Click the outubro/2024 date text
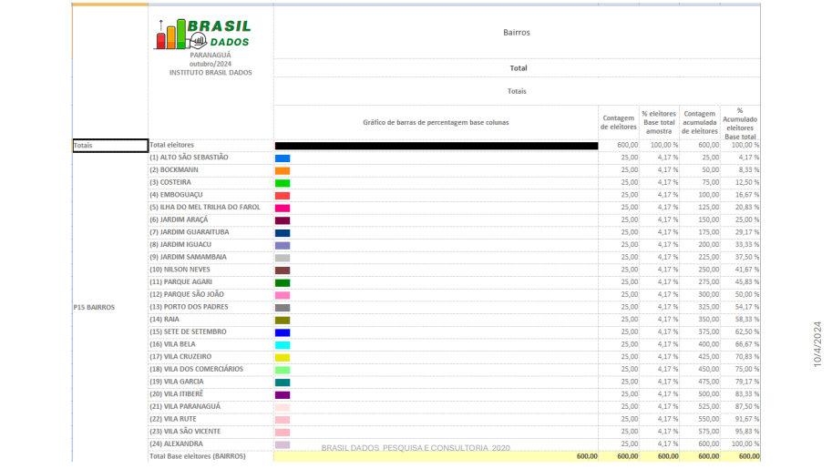 [x=211, y=64]
